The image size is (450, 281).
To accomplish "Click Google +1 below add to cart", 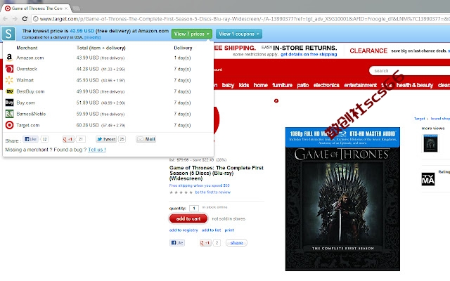I will [x=205, y=242].
